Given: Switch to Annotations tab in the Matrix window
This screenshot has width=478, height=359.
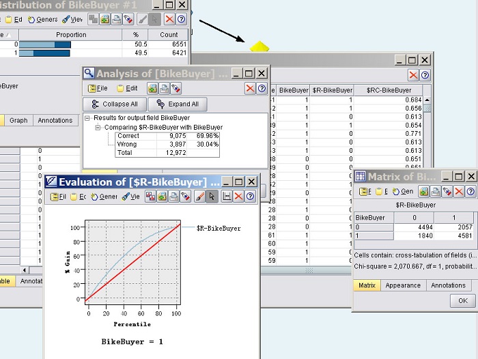Looking at the screenshot, I should click(449, 285).
